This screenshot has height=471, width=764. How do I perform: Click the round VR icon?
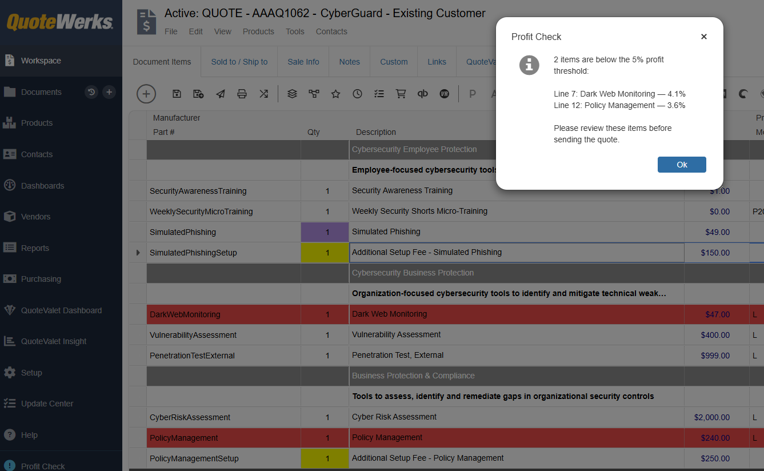(x=444, y=94)
